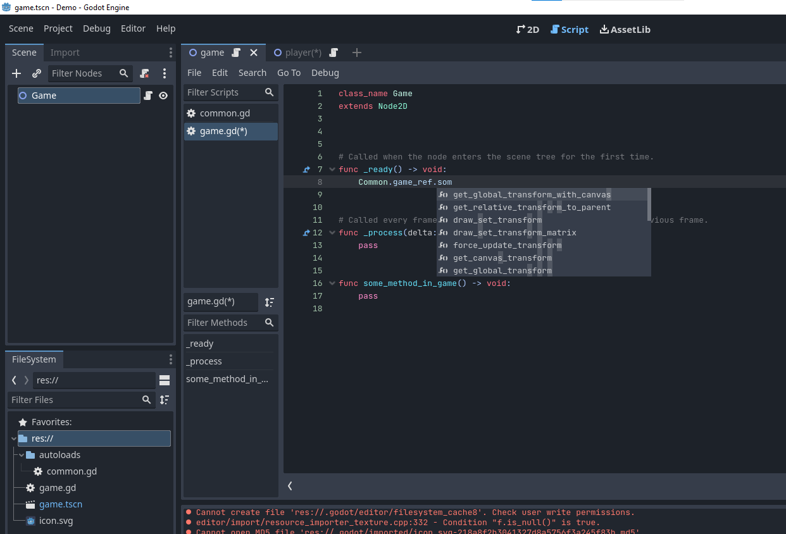Collapse the res:// folder in FileSystem
Image resolution: width=786 pixels, height=534 pixels.
[x=13, y=438]
